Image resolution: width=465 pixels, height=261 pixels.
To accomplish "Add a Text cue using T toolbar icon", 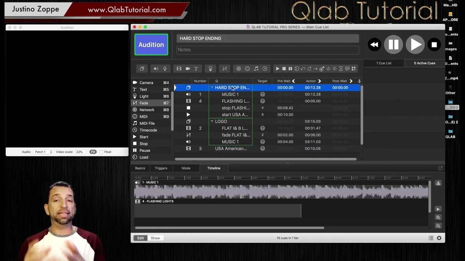I will click(196, 69).
